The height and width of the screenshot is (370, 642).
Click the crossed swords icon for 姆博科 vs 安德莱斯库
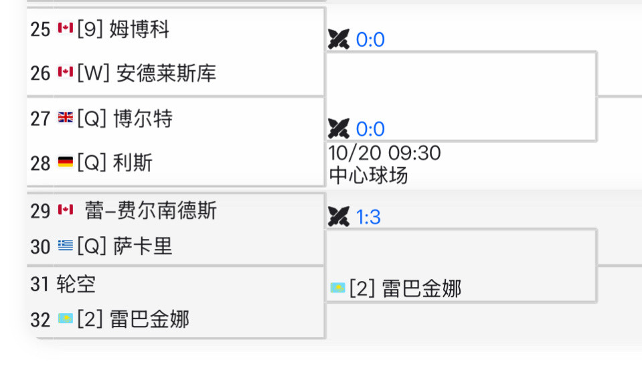[x=339, y=40]
